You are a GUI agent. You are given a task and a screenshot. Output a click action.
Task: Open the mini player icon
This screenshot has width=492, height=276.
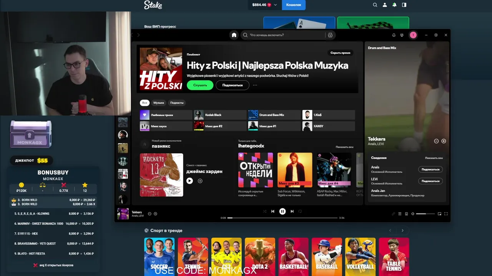point(440,214)
